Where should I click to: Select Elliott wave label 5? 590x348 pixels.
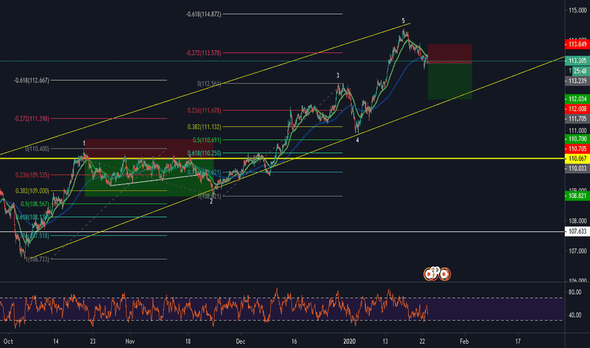[x=403, y=21]
